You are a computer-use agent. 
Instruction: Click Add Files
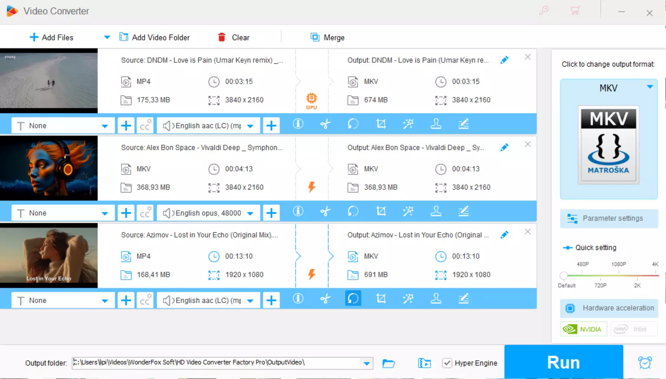tap(51, 37)
